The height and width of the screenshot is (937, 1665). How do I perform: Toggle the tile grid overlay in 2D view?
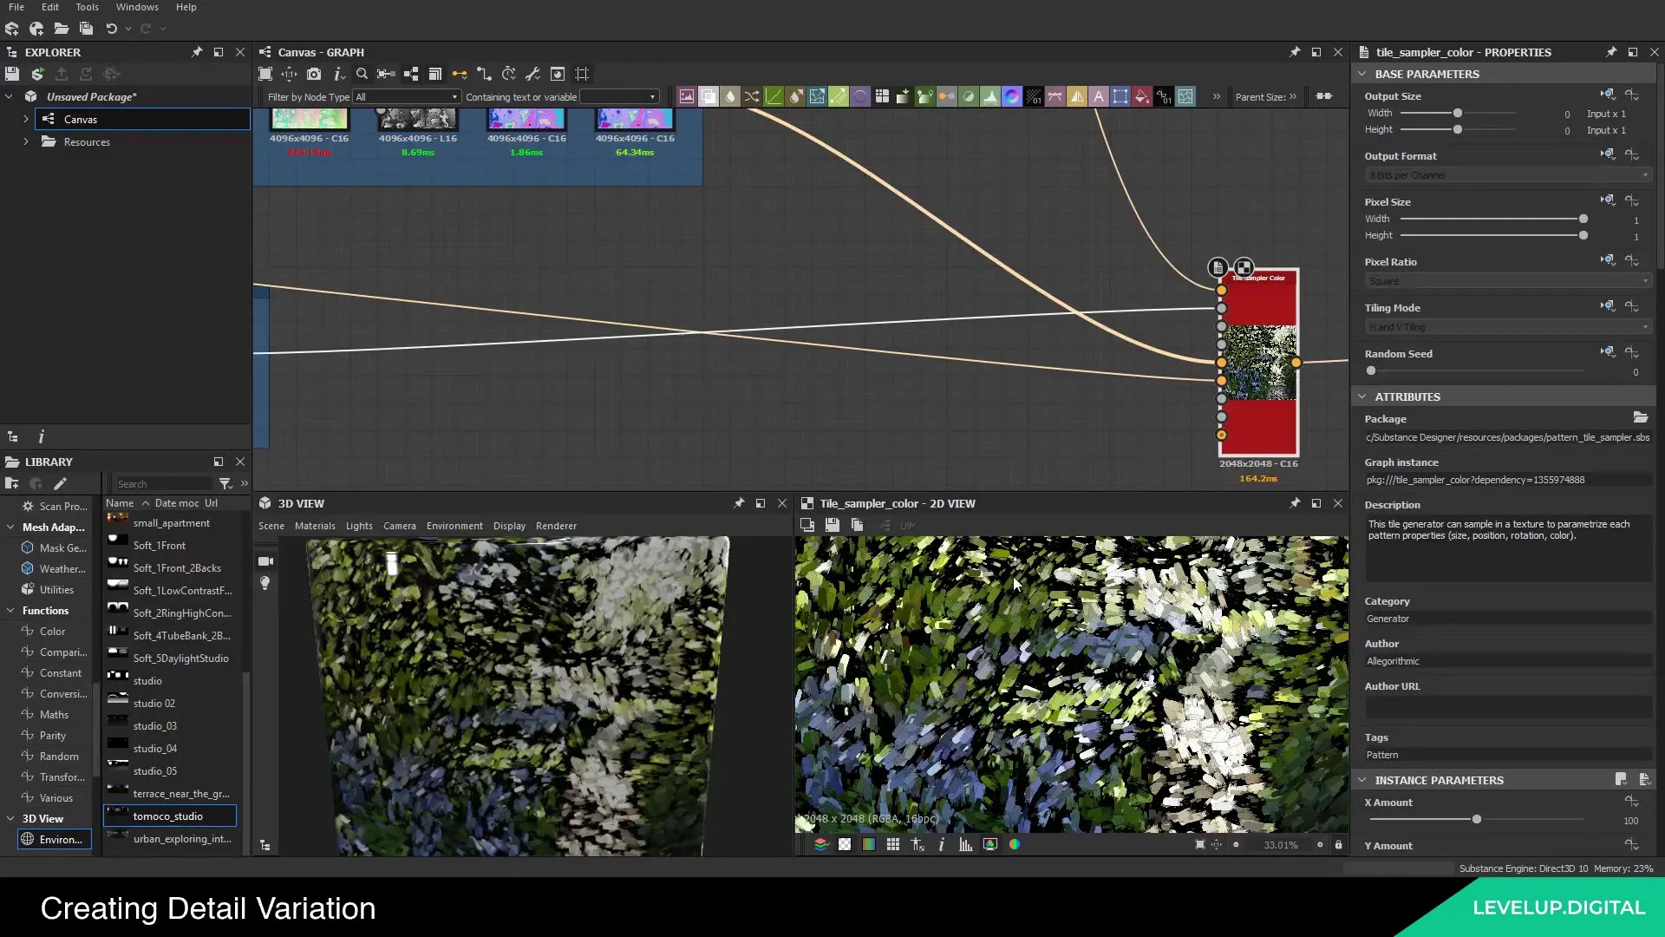tap(893, 844)
